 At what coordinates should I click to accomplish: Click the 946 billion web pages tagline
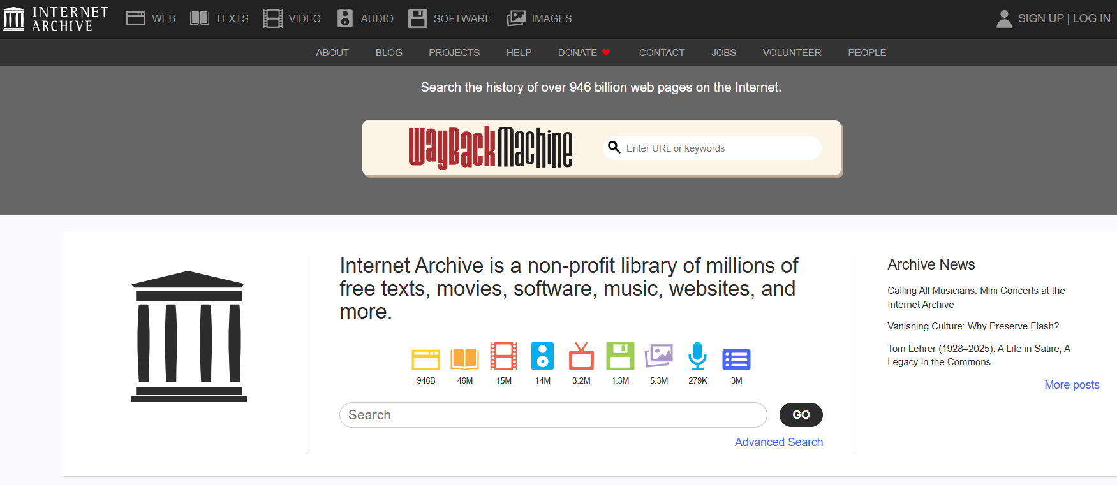[x=601, y=87]
